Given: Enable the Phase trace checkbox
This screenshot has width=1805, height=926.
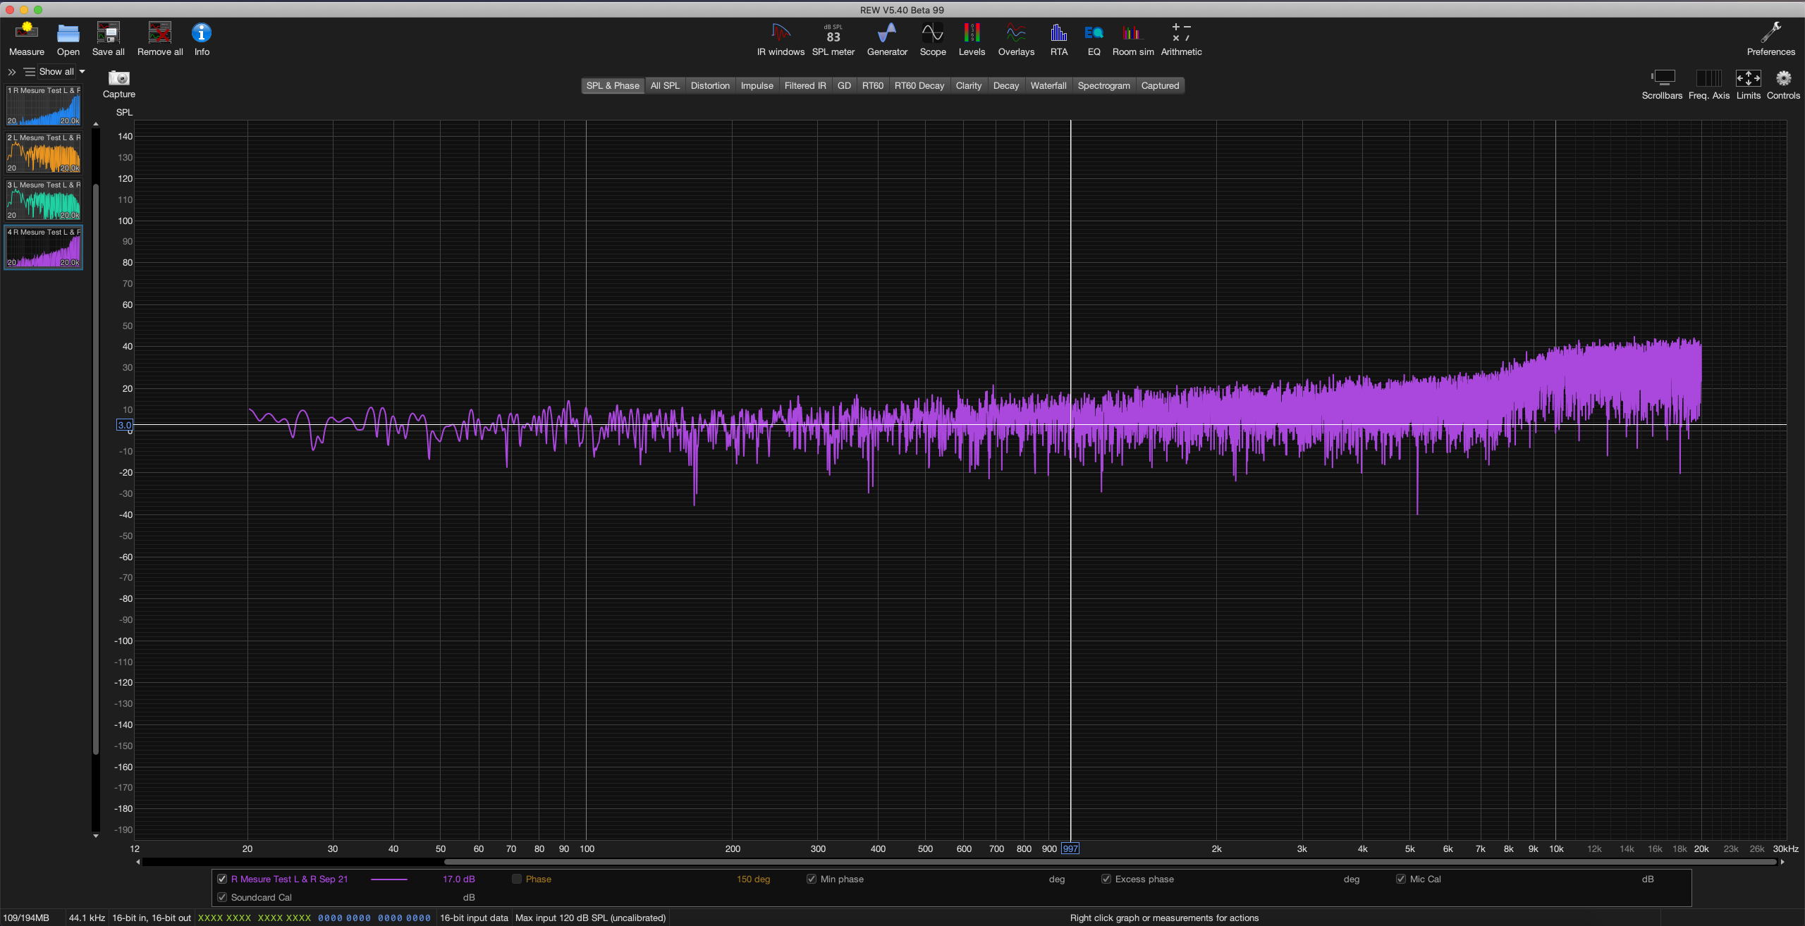Looking at the screenshot, I should tap(517, 879).
